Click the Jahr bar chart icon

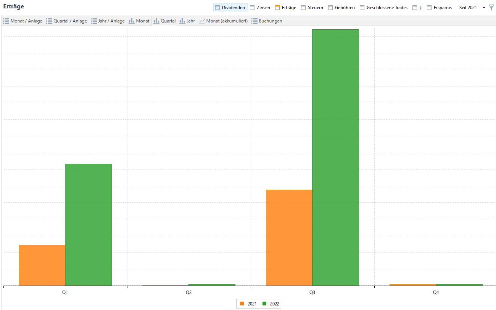(x=182, y=21)
